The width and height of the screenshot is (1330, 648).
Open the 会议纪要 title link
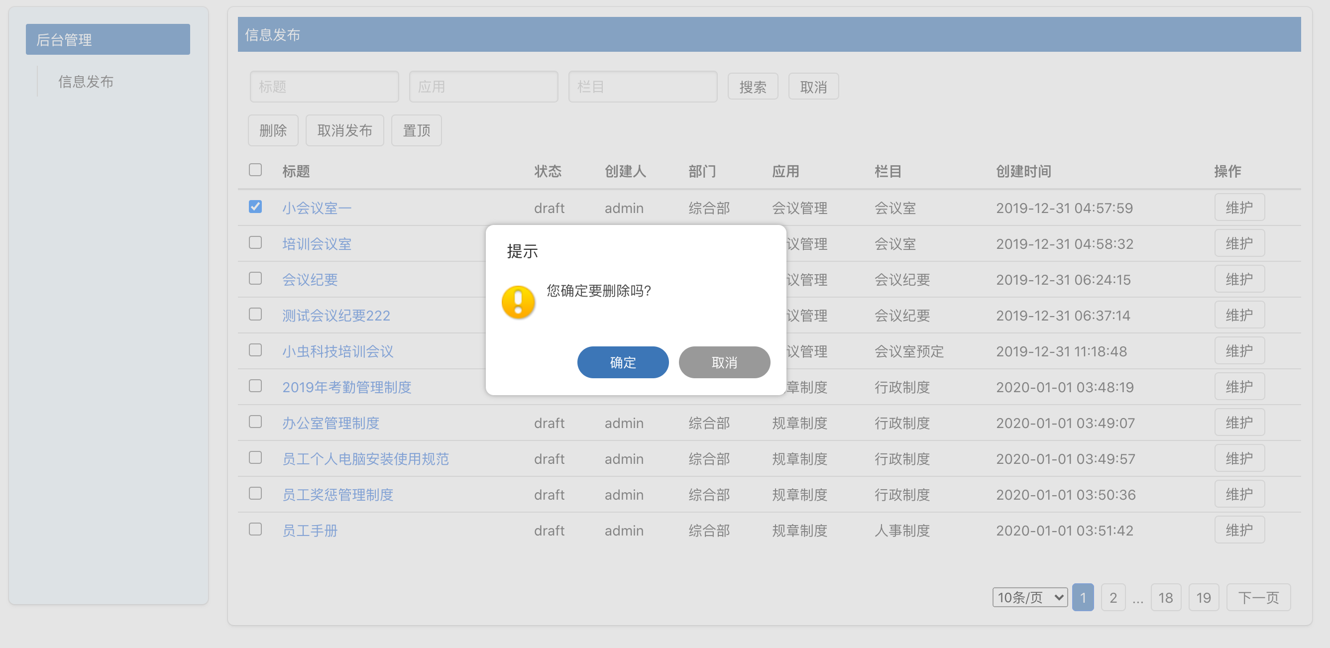pyautogui.click(x=310, y=280)
